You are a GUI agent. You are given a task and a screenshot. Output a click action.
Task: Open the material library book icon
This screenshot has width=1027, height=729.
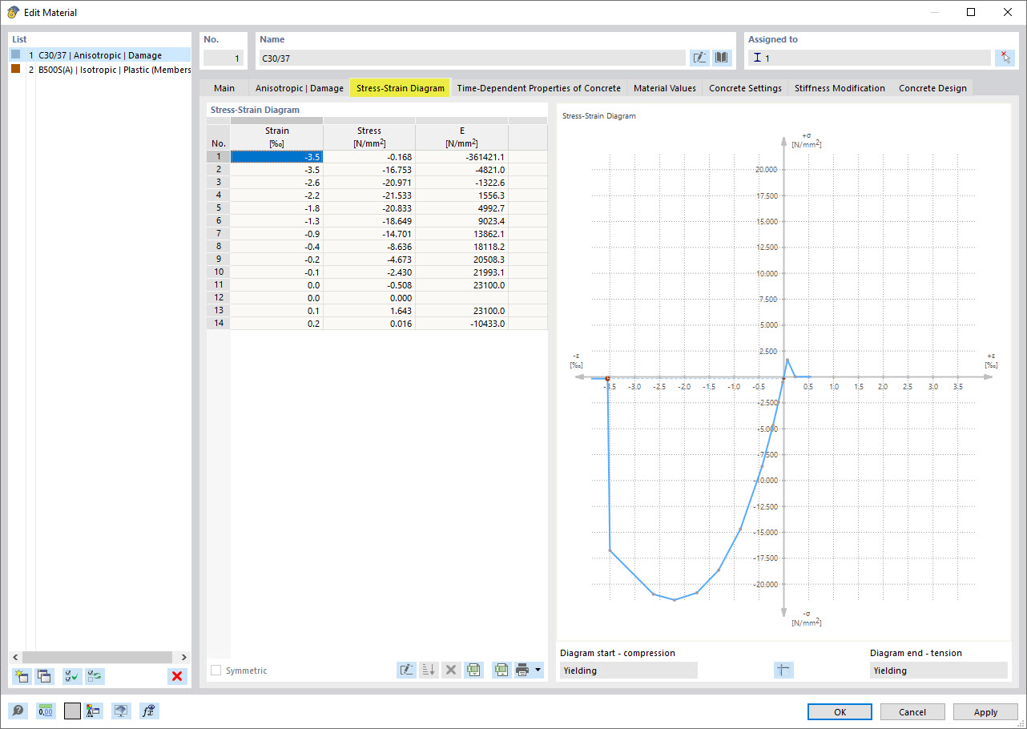[x=721, y=57]
